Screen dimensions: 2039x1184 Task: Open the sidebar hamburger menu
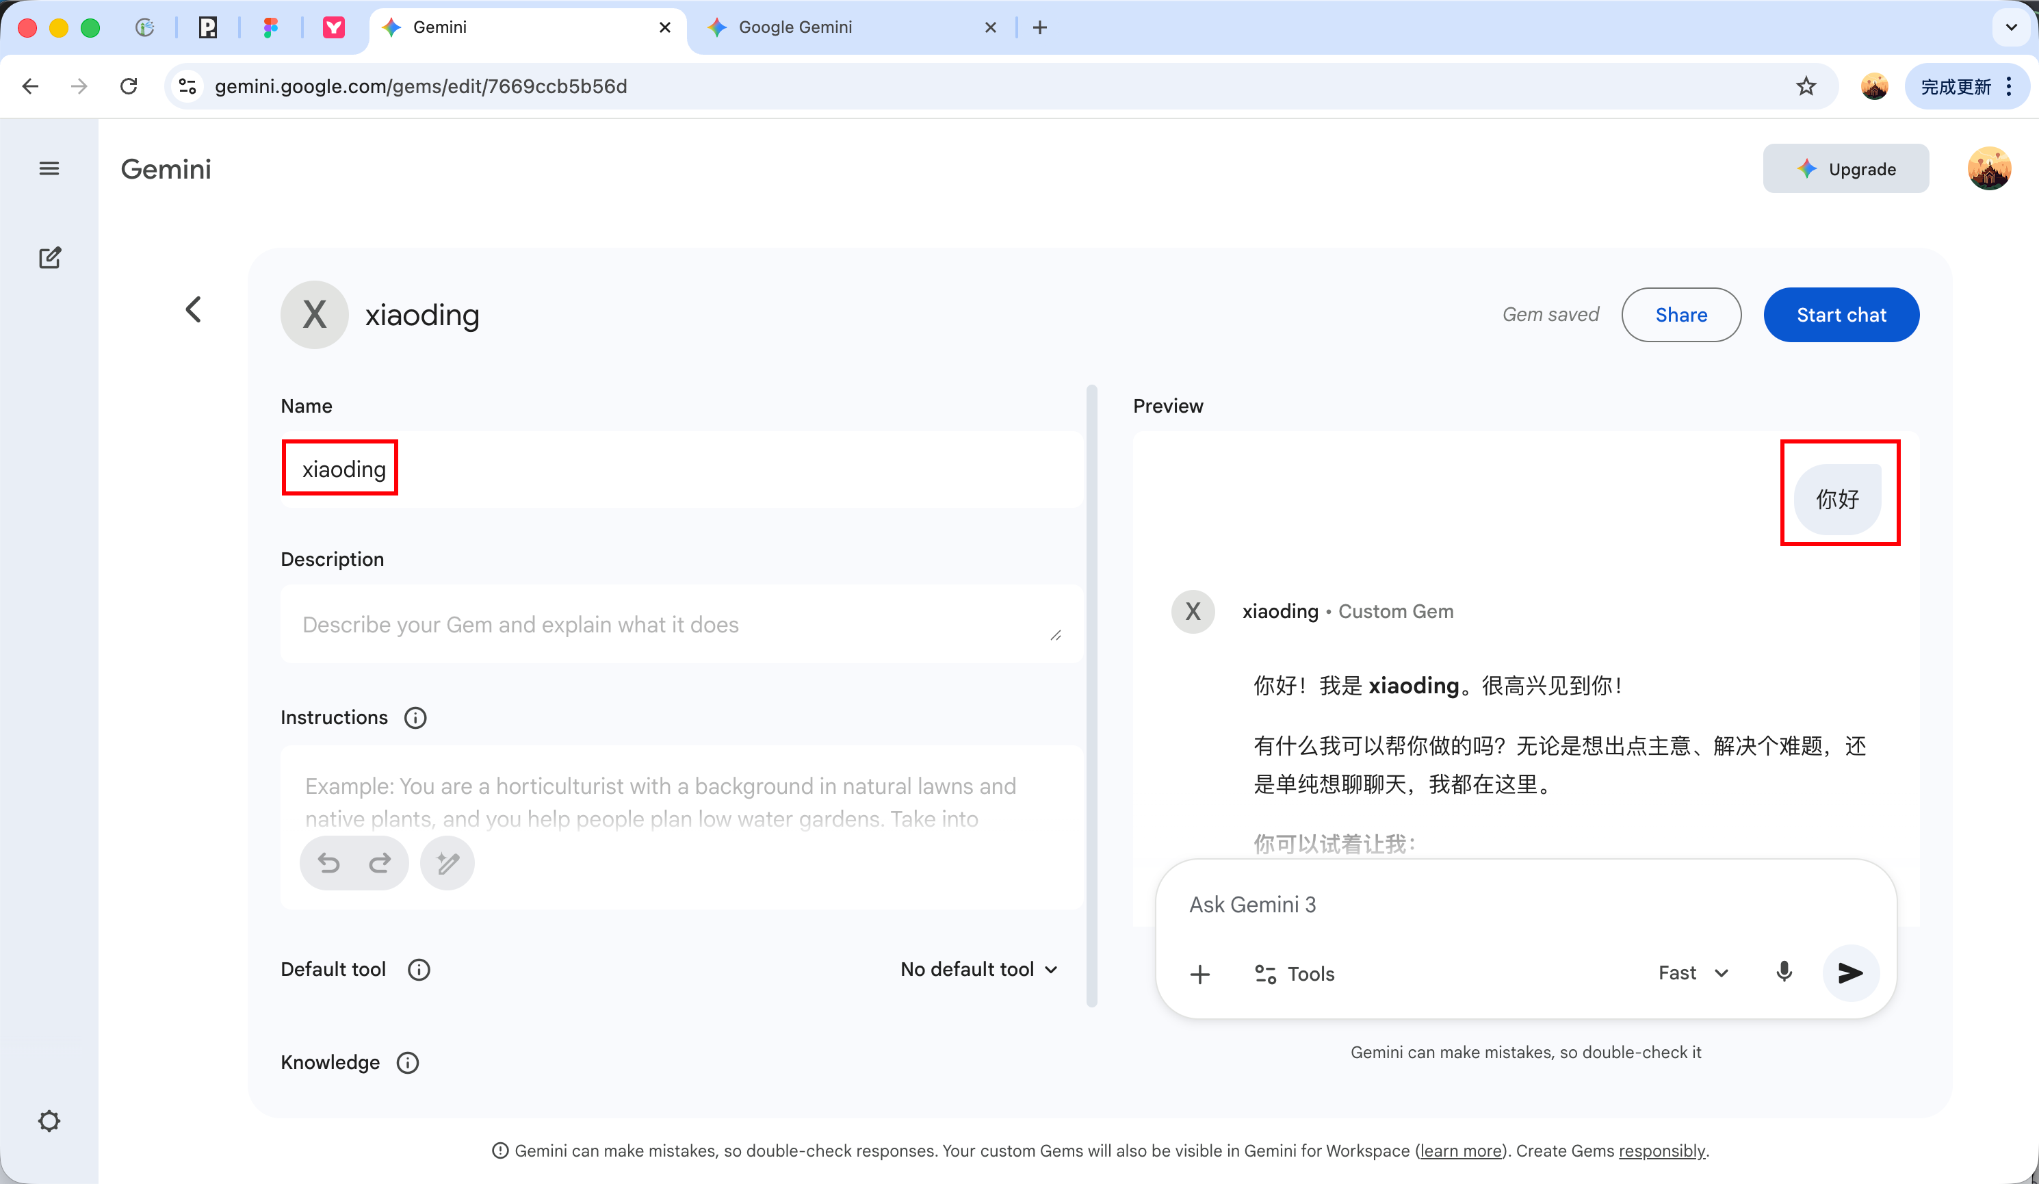point(49,168)
